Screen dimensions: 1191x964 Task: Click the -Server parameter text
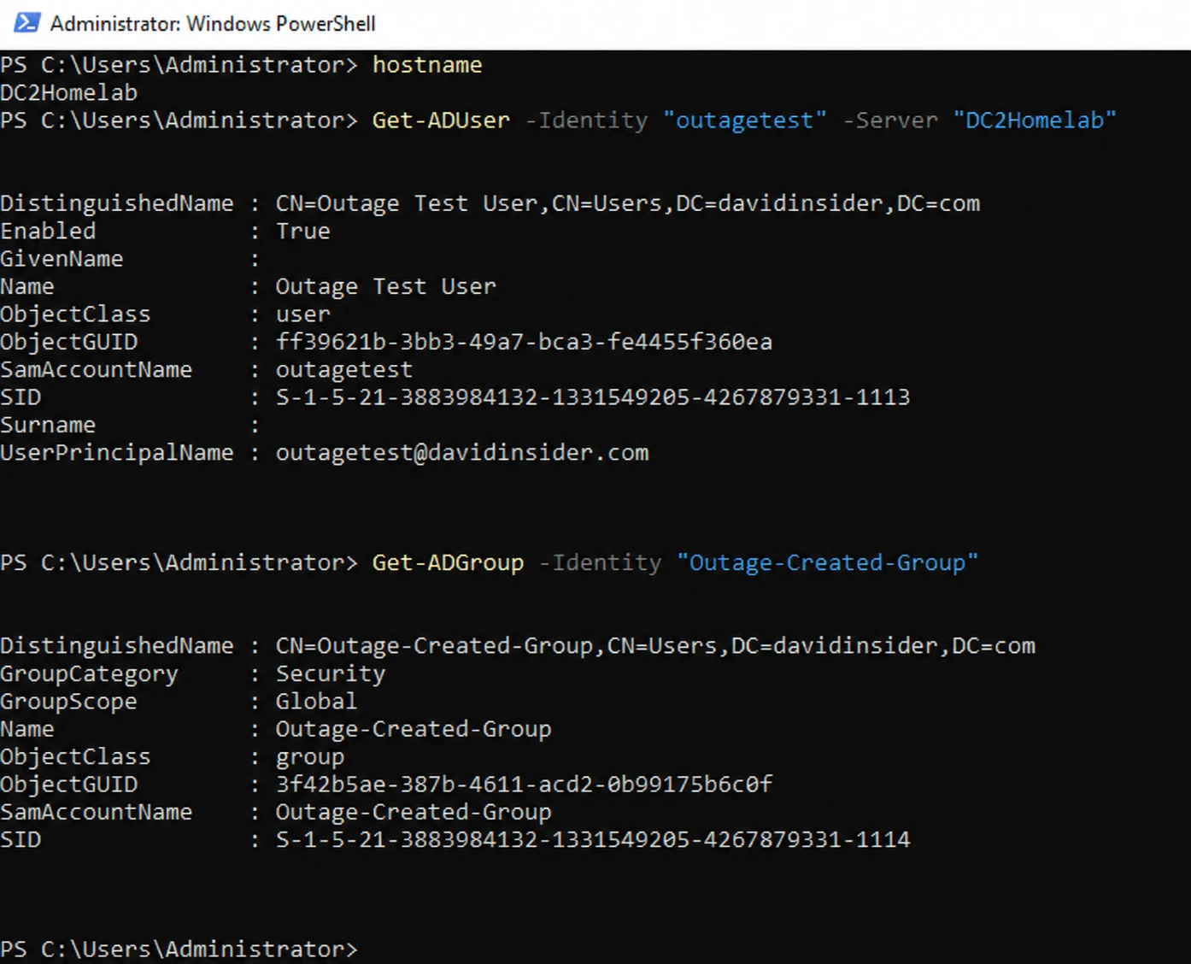coord(890,120)
